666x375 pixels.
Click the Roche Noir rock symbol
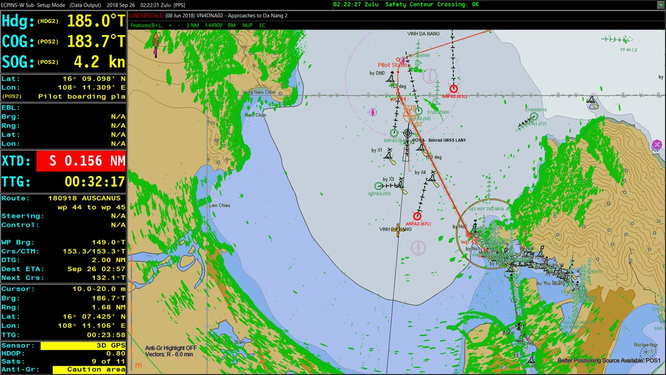645,352
